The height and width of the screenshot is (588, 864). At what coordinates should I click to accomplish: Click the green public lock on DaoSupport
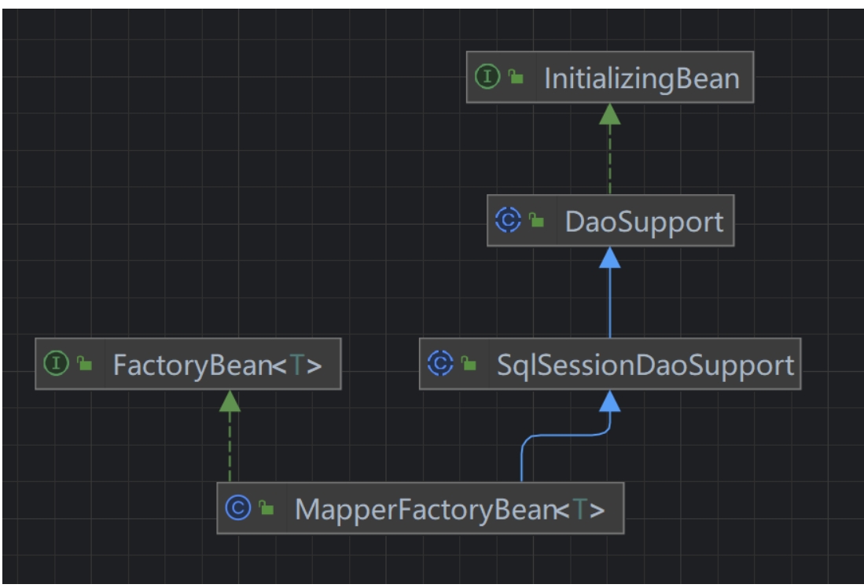point(536,222)
